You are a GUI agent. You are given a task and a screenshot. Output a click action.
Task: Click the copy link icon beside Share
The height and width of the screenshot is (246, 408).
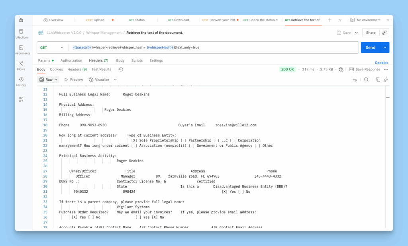384,33
